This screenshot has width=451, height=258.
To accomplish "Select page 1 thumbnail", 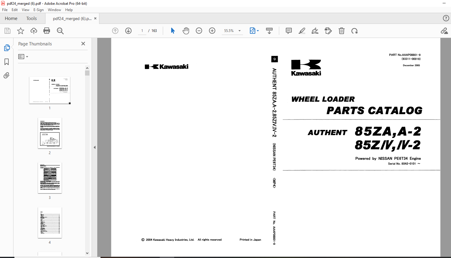I will point(50,90).
